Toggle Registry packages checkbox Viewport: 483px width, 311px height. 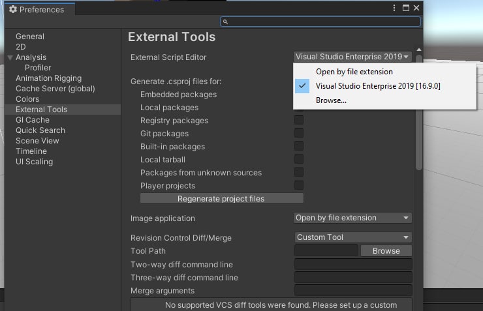click(x=299, y=120)
